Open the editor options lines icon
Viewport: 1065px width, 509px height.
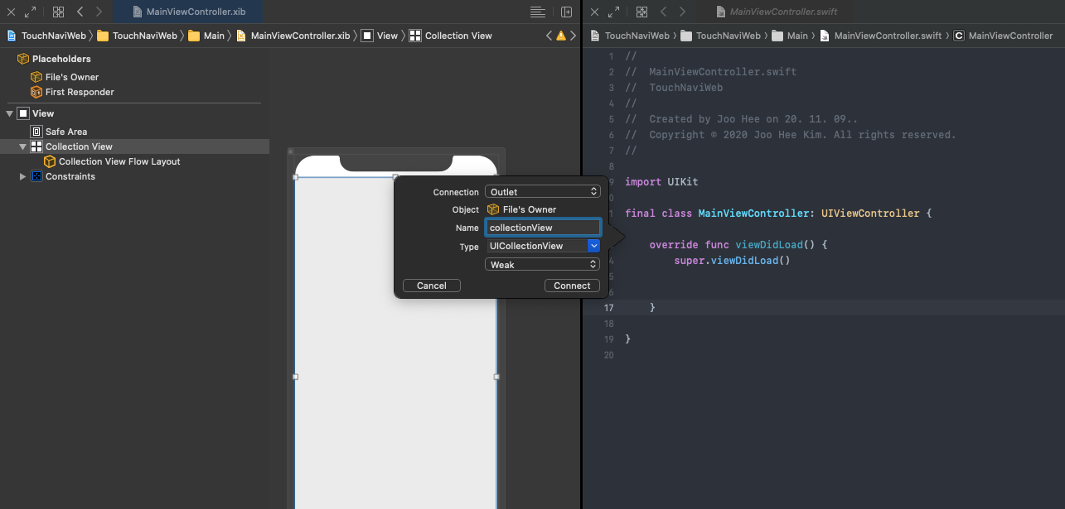pyautogui.click(x=538, y=12)
